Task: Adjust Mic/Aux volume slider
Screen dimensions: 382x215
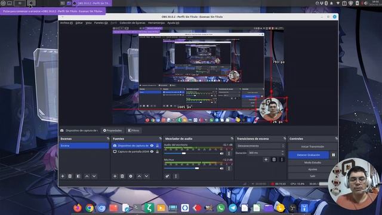Action: 197,168
